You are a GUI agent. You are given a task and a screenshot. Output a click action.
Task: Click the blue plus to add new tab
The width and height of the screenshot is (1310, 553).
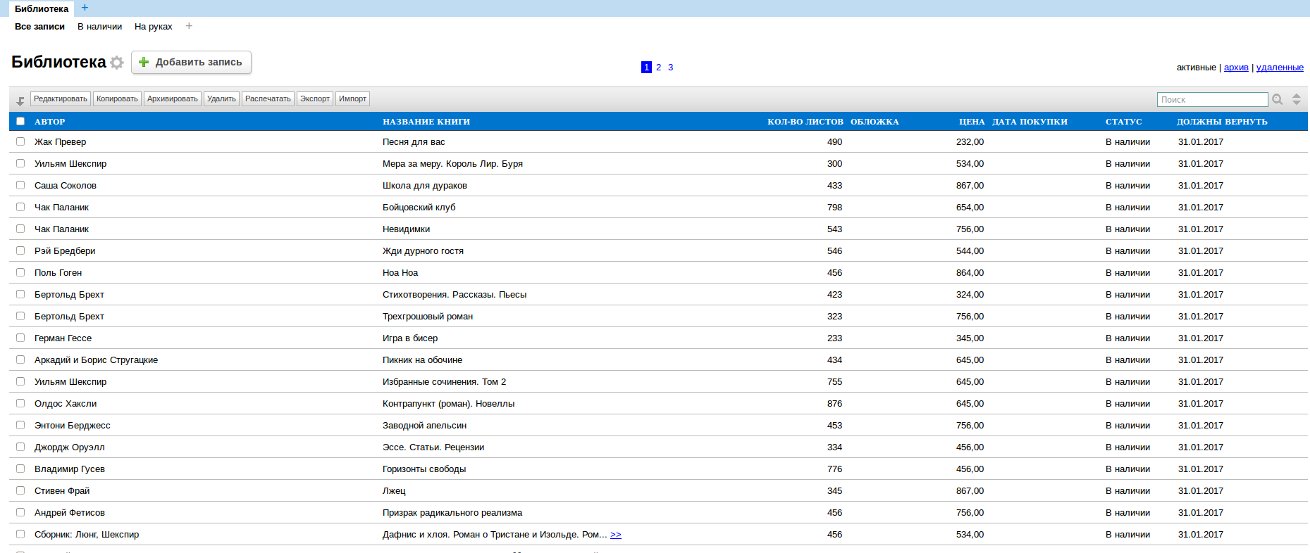[85, 8]
